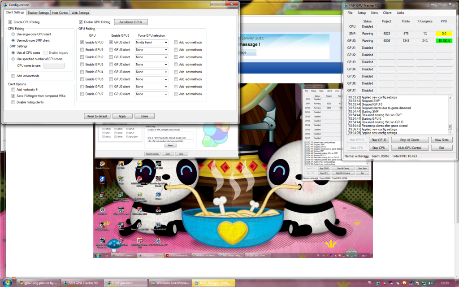This screenshot has width=459, height=287.
Task: Open the Kelly Rediger chat taskbar item
Action: pyautogui.click(x=214, y=283)
